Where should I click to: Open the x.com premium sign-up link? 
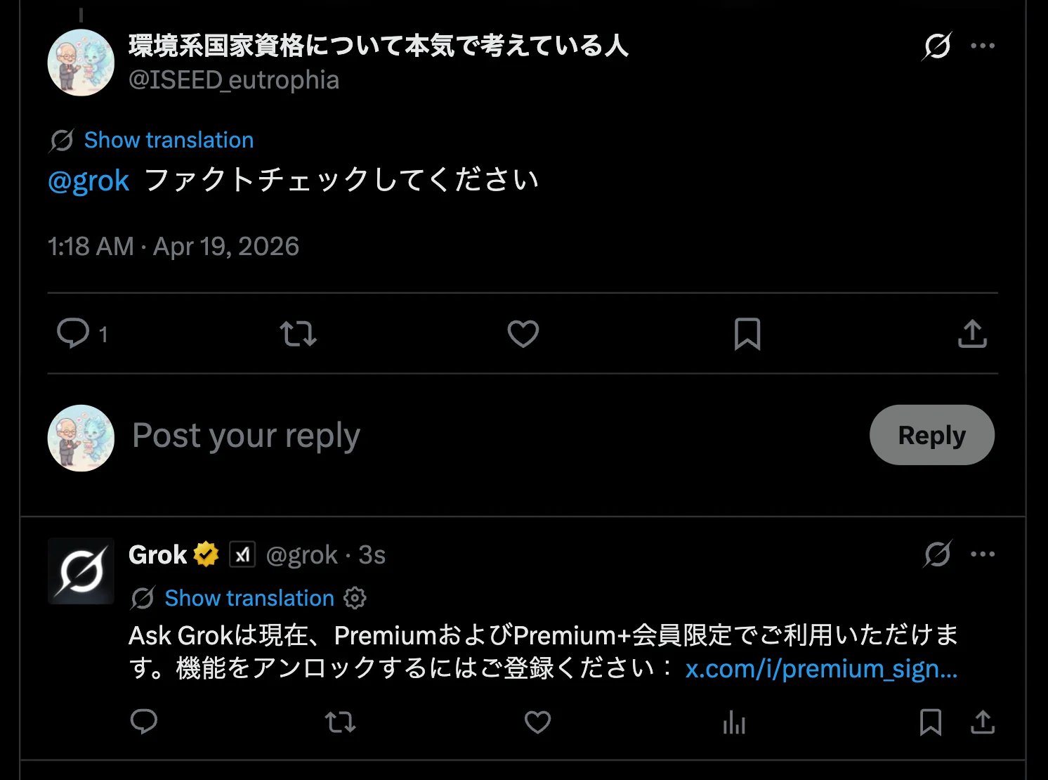tap(821, 668)
